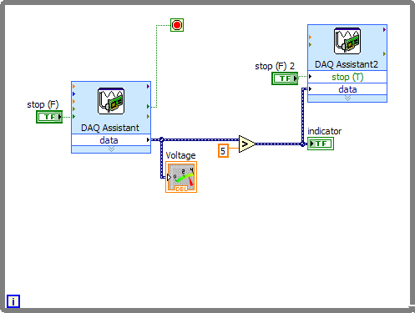Select the greater-than comparison node

tap(247, 144)
